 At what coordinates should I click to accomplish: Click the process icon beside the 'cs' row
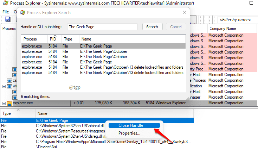9,81
